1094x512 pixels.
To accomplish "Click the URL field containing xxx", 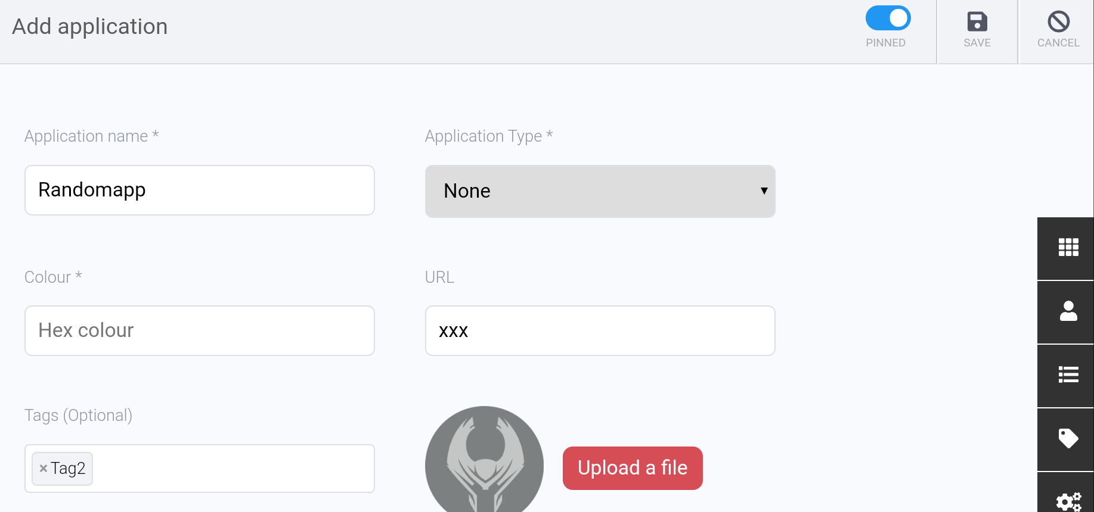I will tap(600, 330).
